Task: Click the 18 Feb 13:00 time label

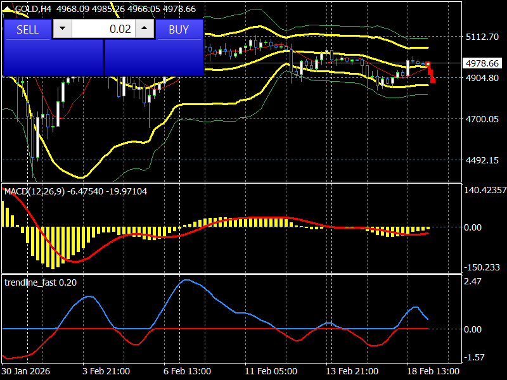Action: (x=433, y=371)
